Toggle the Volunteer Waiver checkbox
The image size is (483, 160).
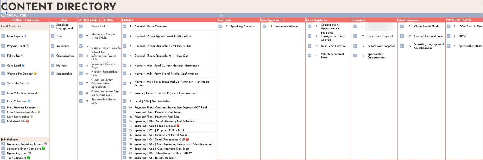click(264, 26)
